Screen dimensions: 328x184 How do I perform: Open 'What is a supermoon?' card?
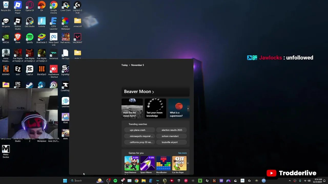point(179,108)
